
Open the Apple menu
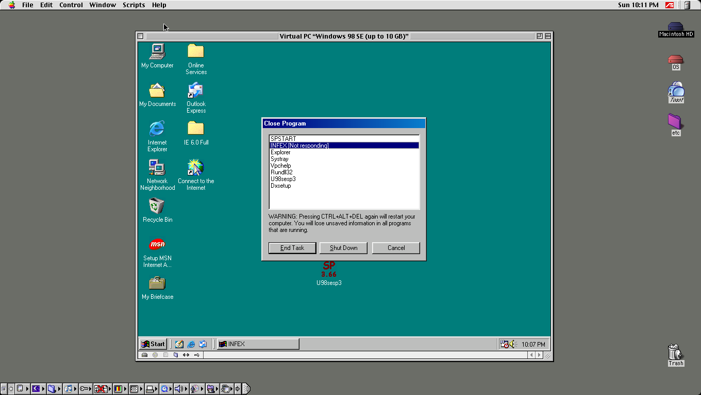pyautogui.click(x=12, y=5)
